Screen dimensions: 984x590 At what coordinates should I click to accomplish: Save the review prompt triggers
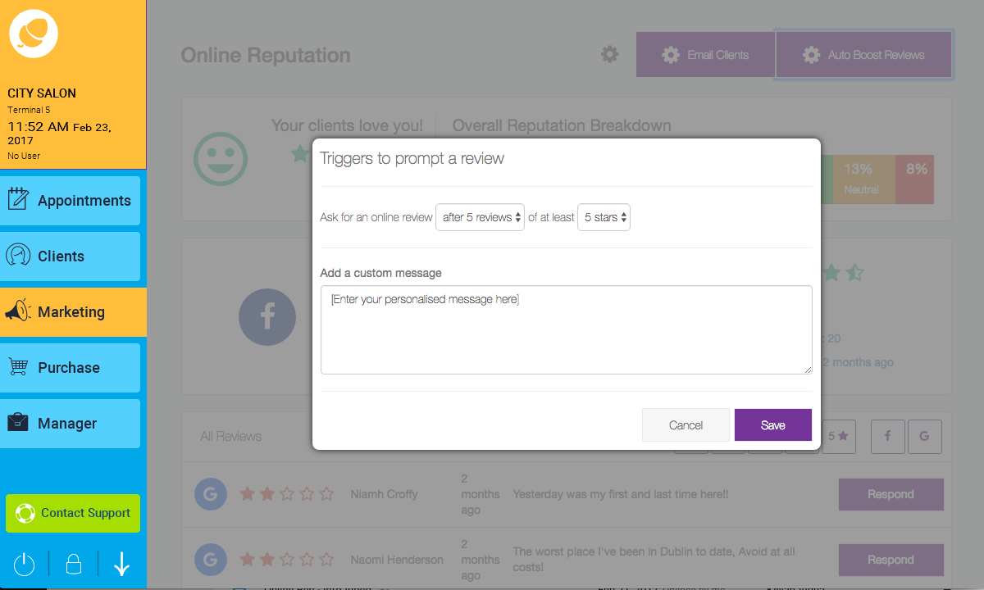[772, 424]
